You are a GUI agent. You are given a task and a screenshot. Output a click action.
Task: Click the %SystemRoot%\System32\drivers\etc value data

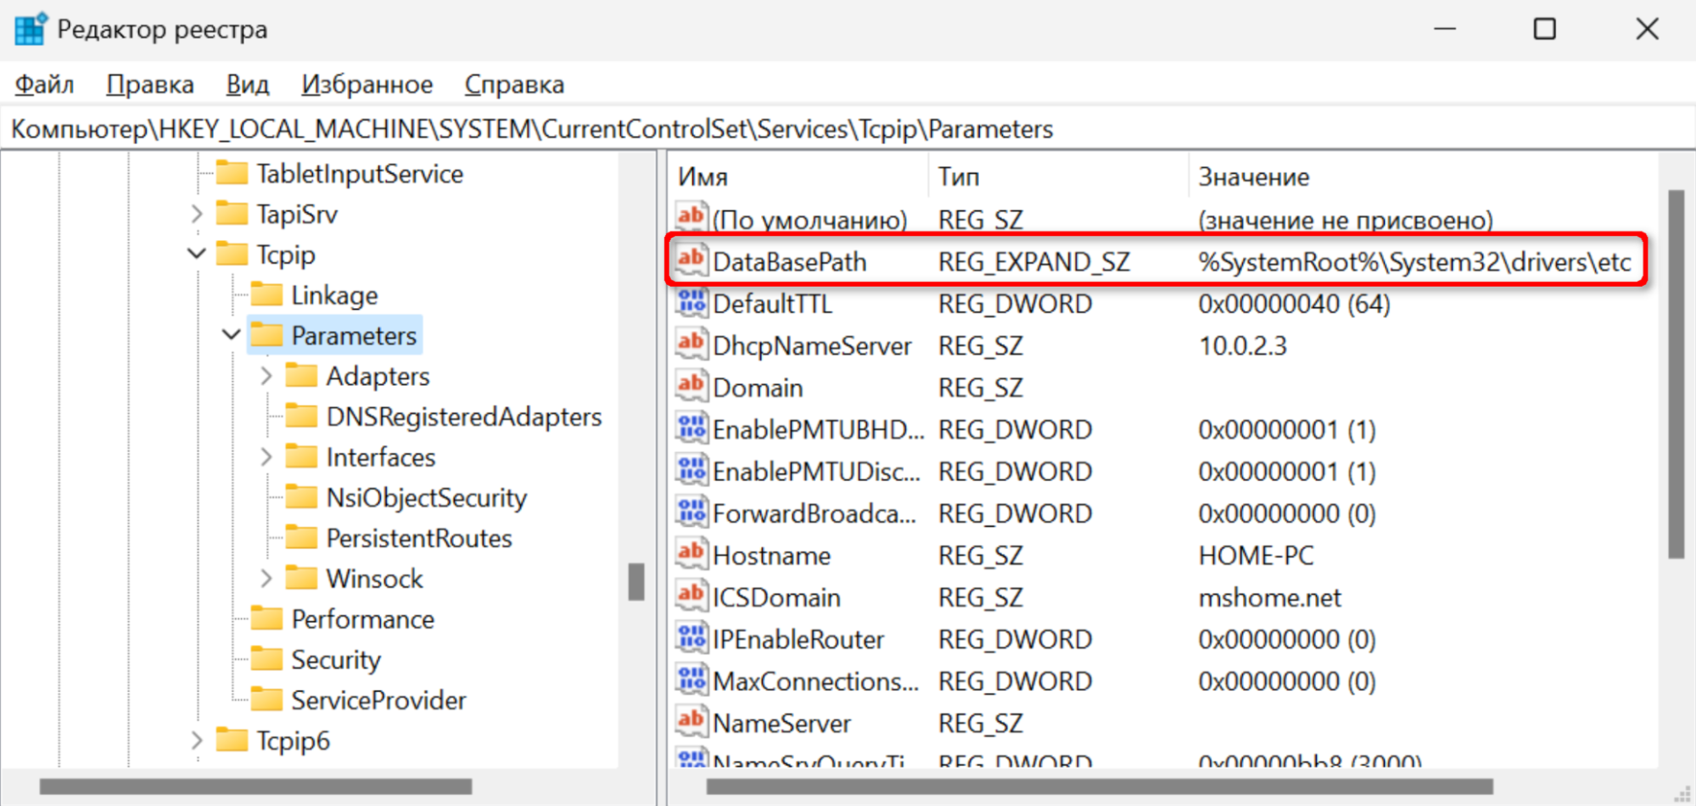[1414, 261]
